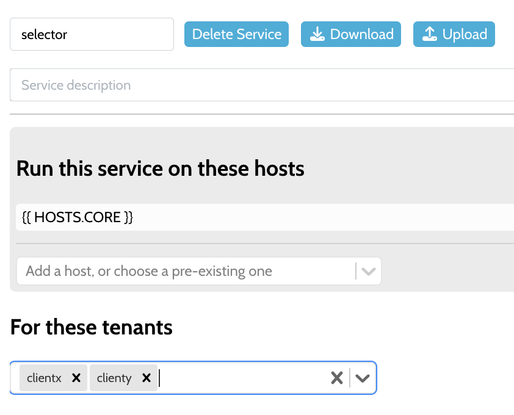Image resolution: width=514 pixels, height=415 pixels.
Task: Click the download tray icon
Action: 316,34
